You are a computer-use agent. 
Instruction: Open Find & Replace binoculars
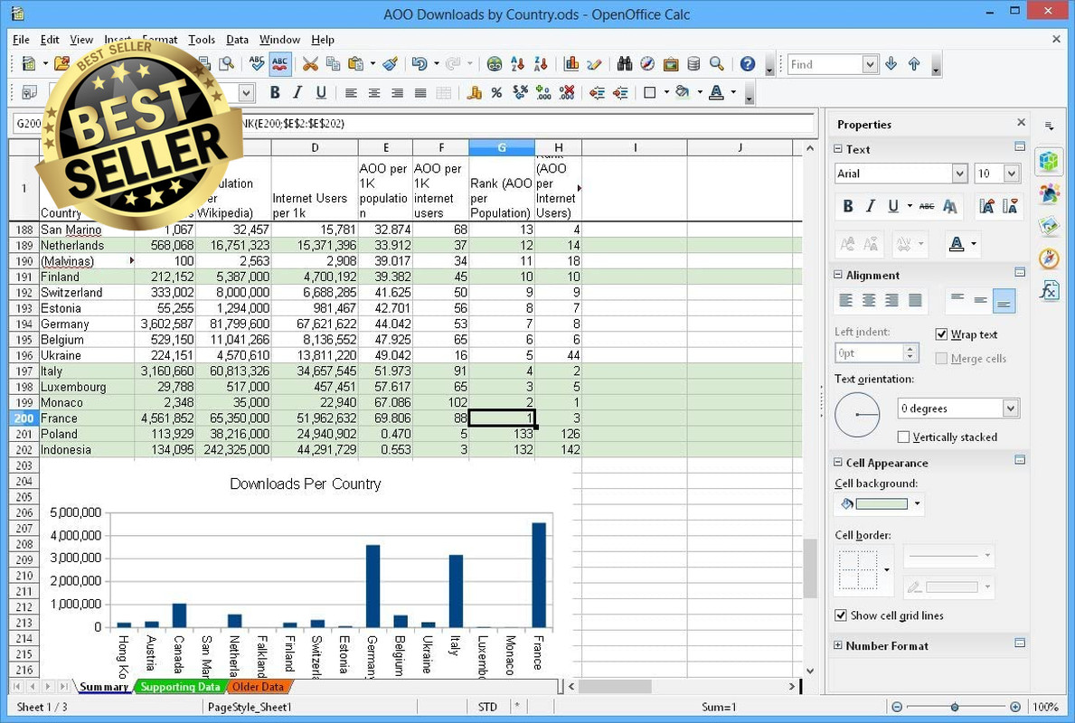[624, 64]
